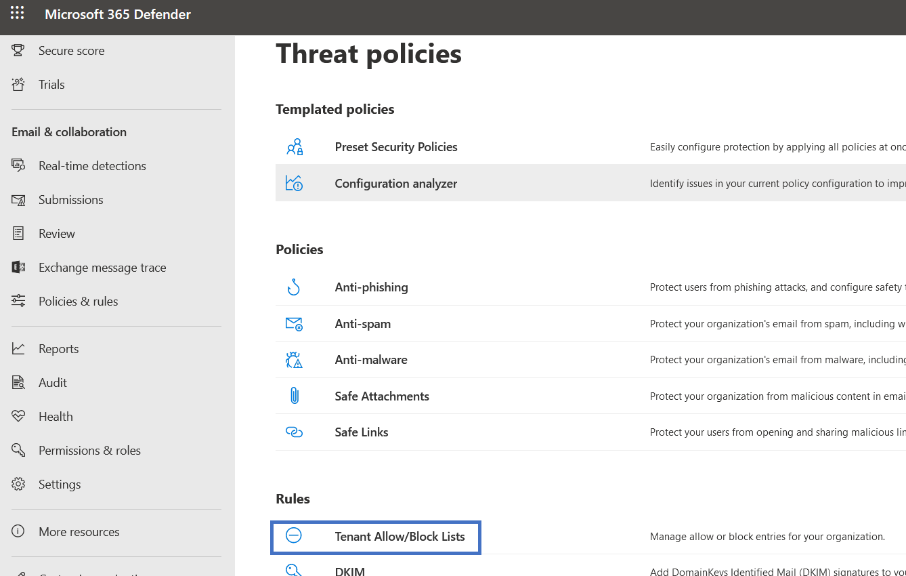Open the DKIM rule entry
The image size is (906, 576).
(x=349, y=571)
